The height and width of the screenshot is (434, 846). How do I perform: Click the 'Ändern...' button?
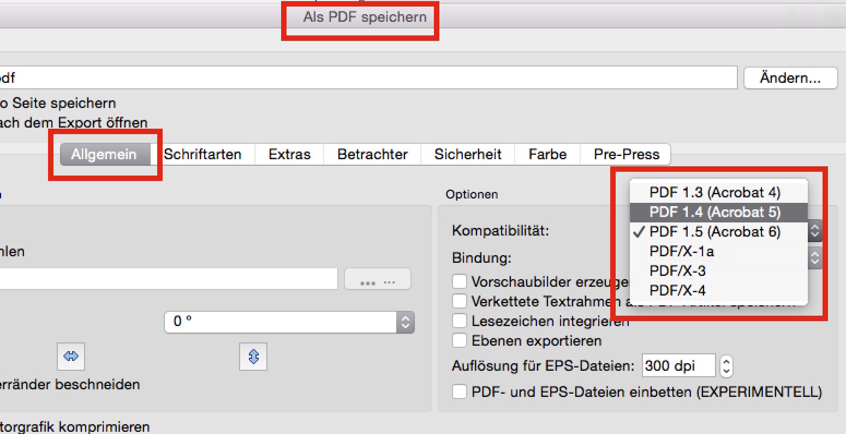pyautogui.click(x=790, y=78)
